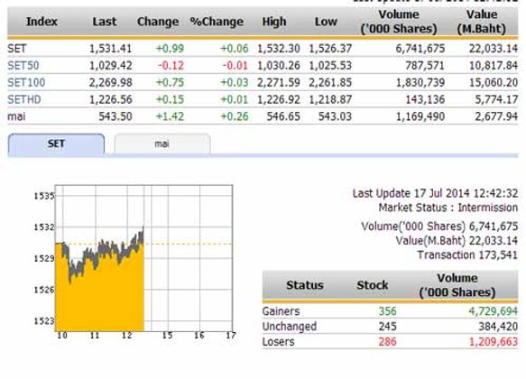This screenshot has width=526, height=379.
Task: Select SET50 last value 1,029.42
Action: click(110, 65)
